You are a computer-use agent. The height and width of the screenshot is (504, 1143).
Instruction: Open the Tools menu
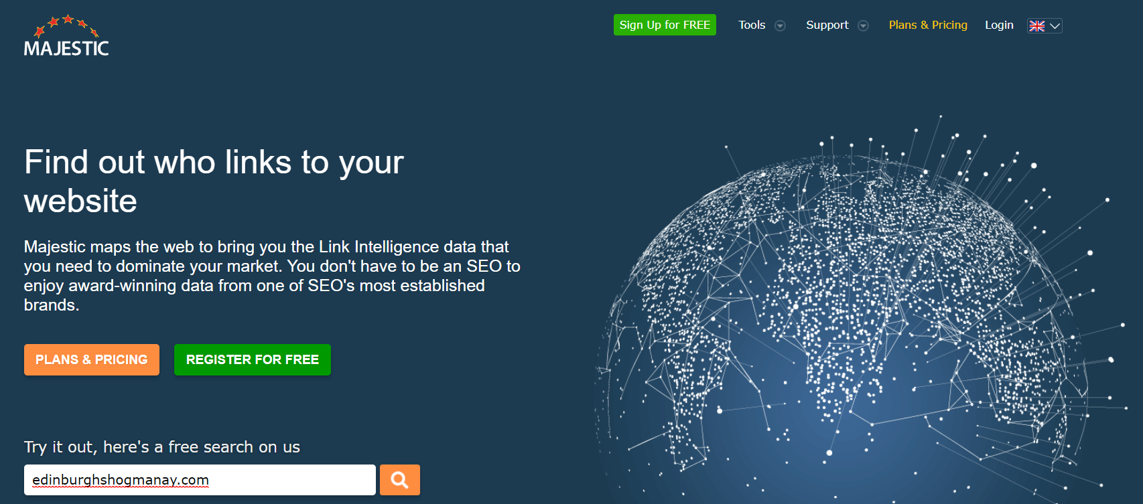pos(752,25)
